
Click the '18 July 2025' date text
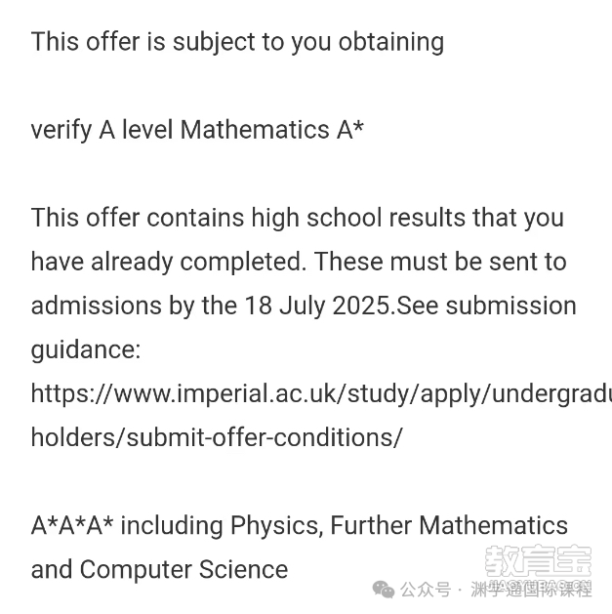pyautogui.click(x=317, y=306)
